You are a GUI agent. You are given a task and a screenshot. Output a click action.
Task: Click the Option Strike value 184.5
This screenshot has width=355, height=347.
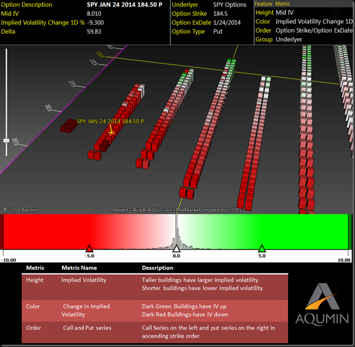tap(220, 14)
